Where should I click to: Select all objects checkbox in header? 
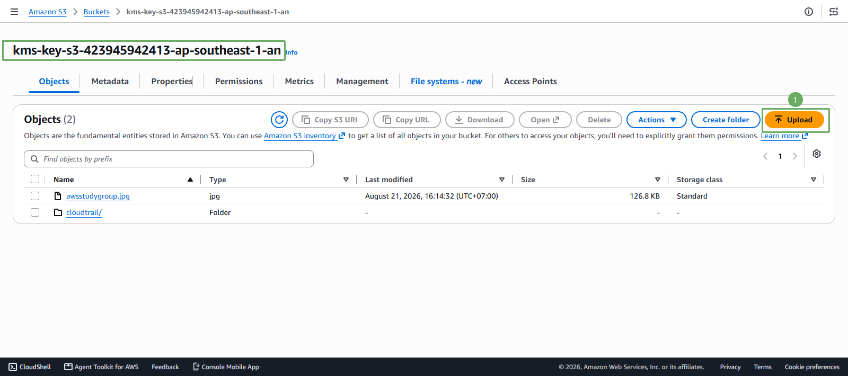coord(35,179)
